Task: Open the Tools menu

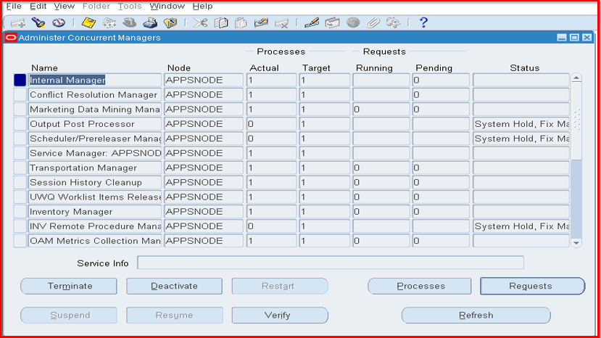Action: [x=130, y=6]
